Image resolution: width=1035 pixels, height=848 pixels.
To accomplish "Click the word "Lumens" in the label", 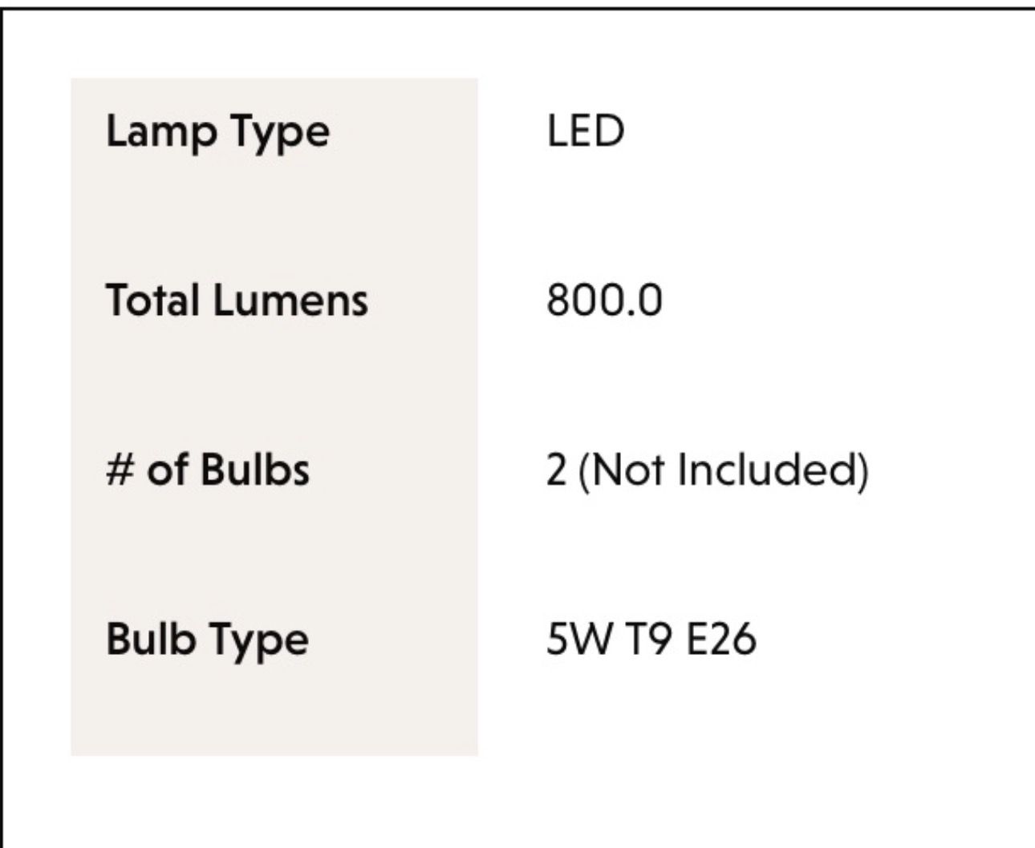I will click(x=290, y=301).
